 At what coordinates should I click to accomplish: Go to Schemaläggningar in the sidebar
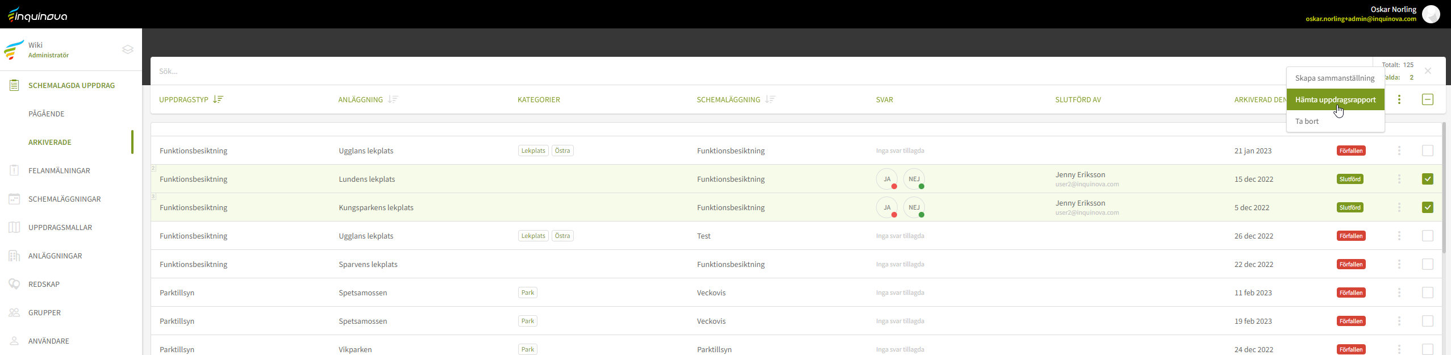pos(64,199)
